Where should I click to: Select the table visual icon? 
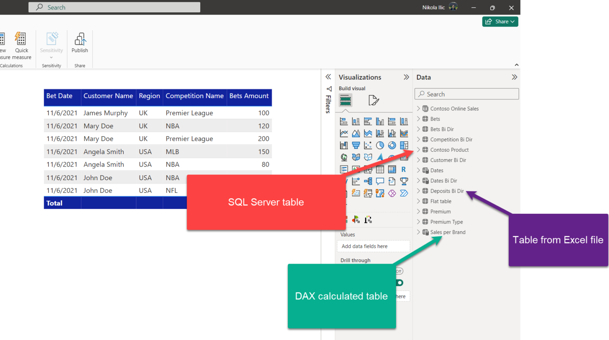[x=380, y=169]
